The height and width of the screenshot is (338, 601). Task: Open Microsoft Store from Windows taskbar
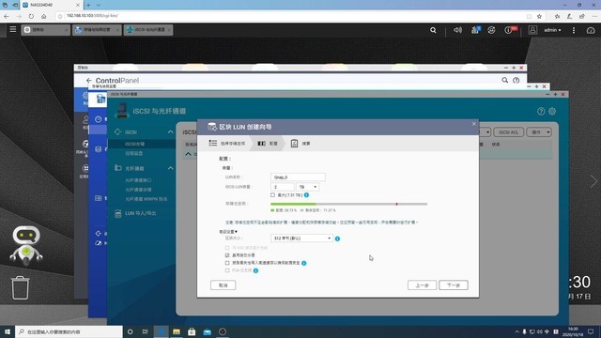tap(192, 331)
